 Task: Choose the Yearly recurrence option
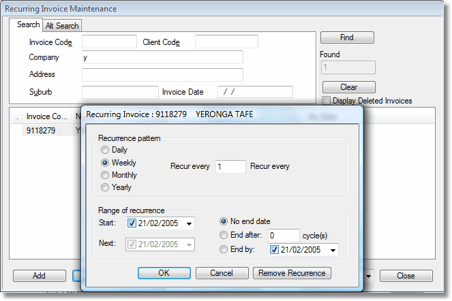pos(105,187)
